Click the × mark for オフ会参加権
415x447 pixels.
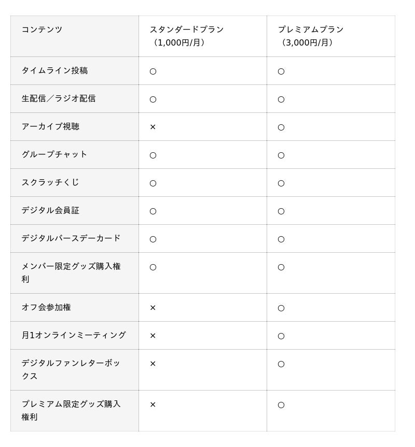tap(153, 308)
